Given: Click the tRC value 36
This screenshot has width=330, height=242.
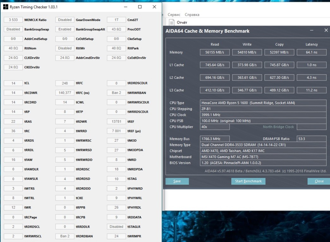Looking at the screenshot, I should (13, 131).
